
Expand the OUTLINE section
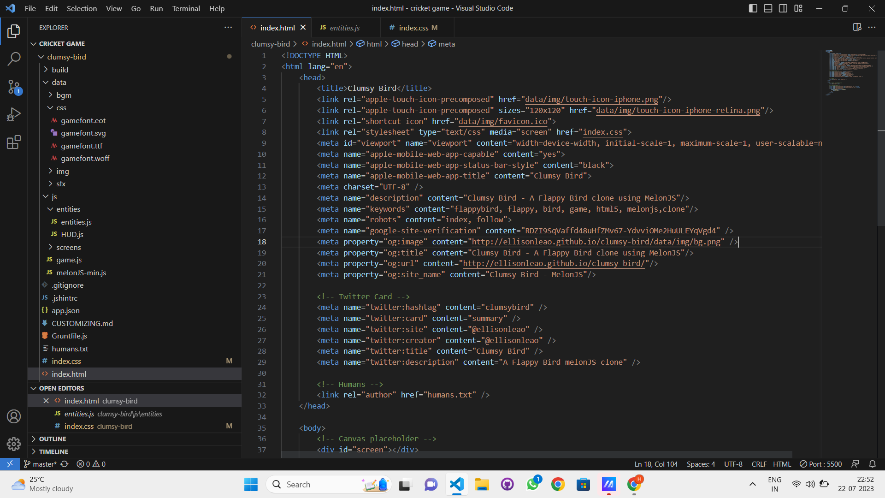pyautogui.click(x=53, y=439)
